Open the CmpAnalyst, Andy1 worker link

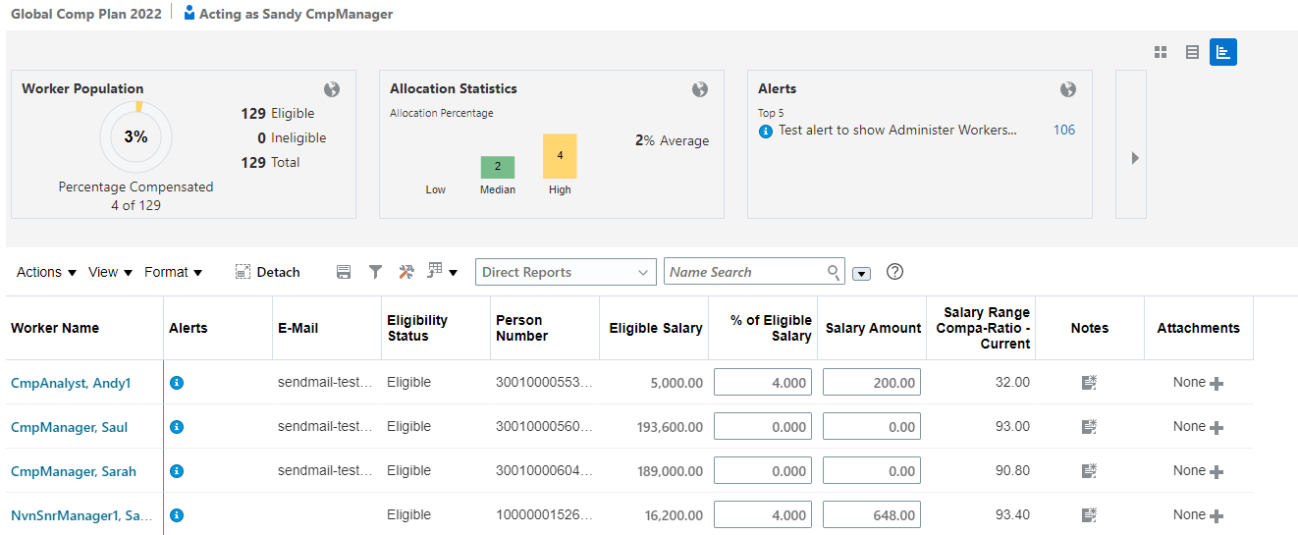[71, 383]
